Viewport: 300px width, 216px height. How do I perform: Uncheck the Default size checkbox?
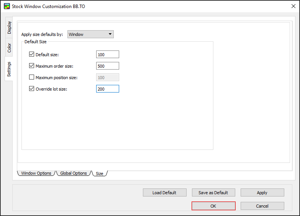pyautogui.click(x=32, y=55)
